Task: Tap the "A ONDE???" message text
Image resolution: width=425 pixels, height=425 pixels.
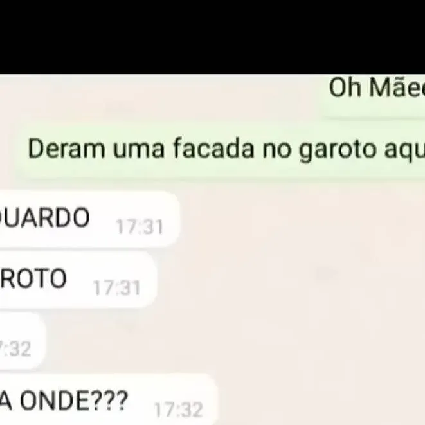Action: [x=64, y=401]
